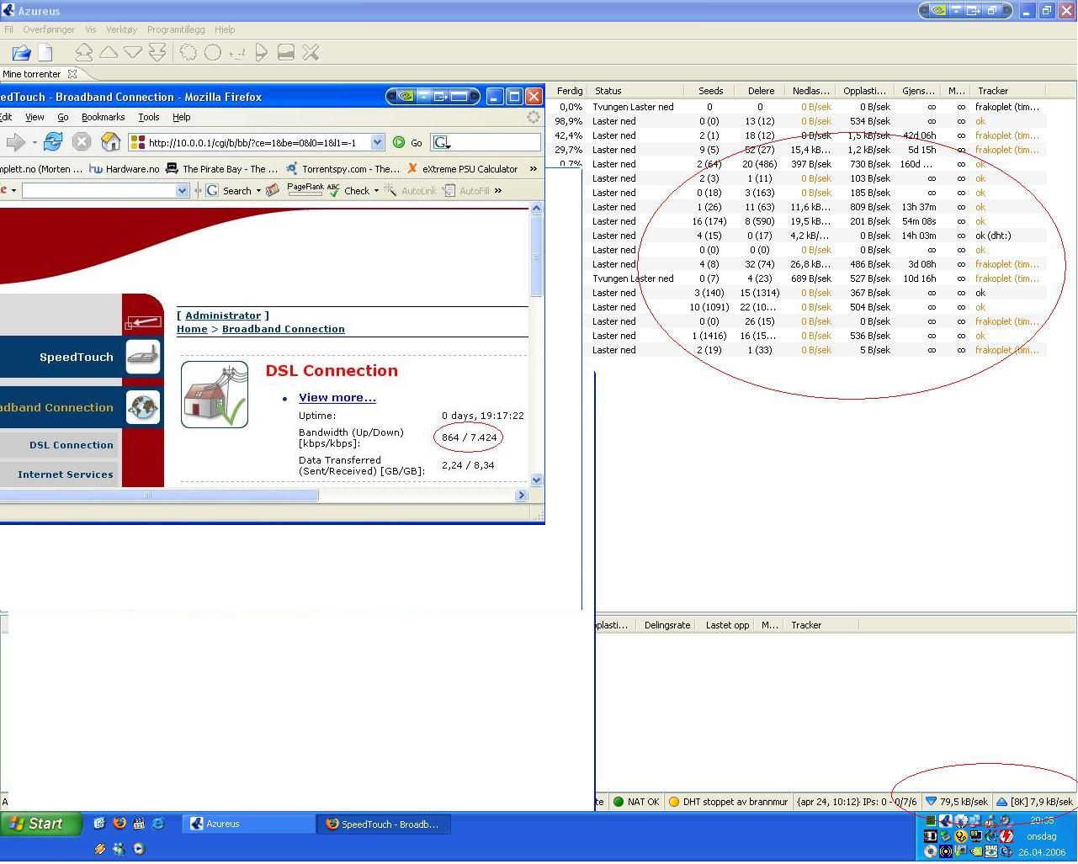Click the PageRank indicator

pyautogui.click(x=305, y=189)
